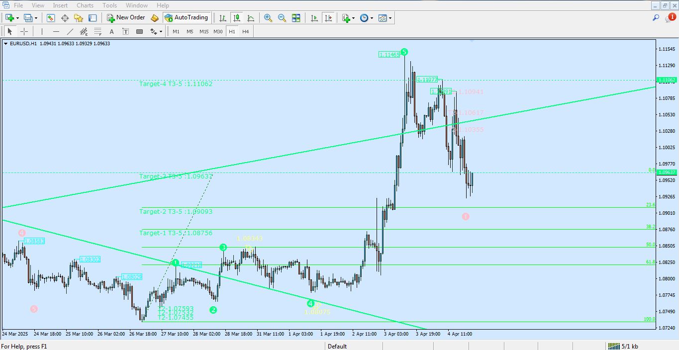Viewport: 679px width, 350px height.
Task: Click the Zoom Out magnifier icon
Action: tap(282, 18)
